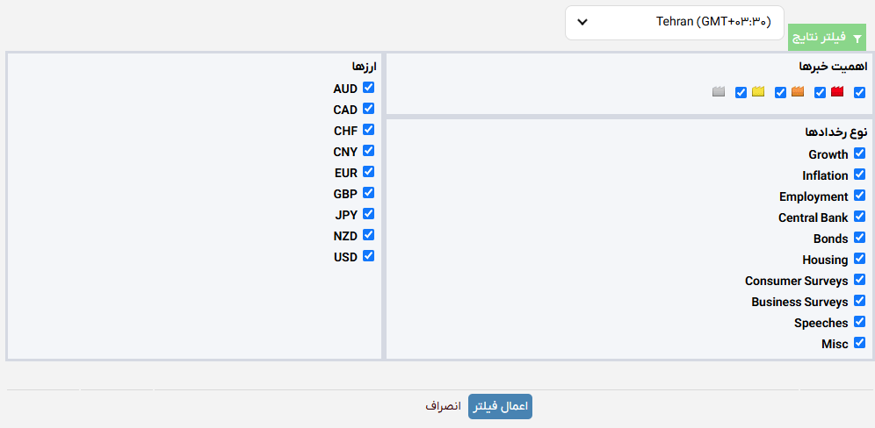This screenshot has width=875, height=428.
Task: Toggle the USD currency checkbox
Action: pos(368,256)
